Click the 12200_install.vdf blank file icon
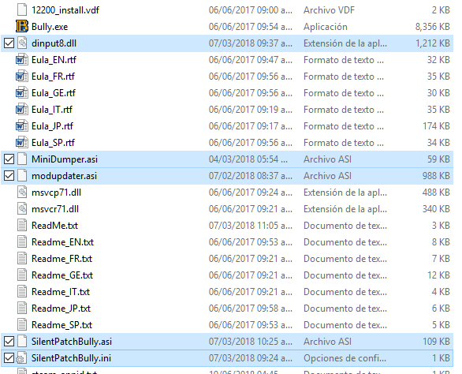Screen dimensions: 462x374 [x=22, y=9]
